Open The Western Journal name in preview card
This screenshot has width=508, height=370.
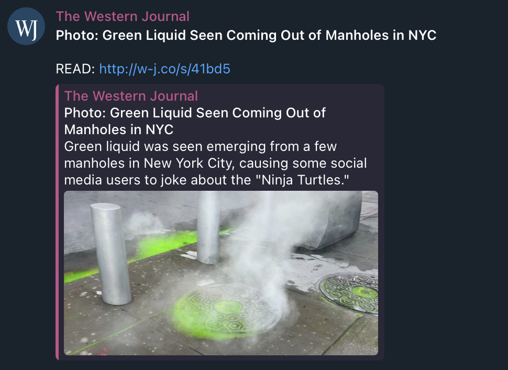click(131, 96)
